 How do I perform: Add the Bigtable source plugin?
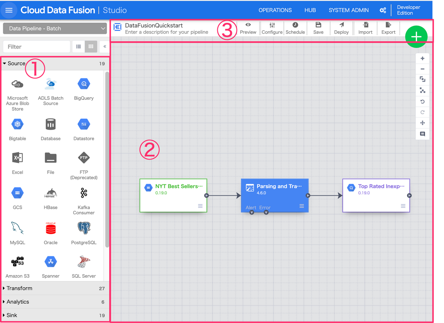coord(17,129)
